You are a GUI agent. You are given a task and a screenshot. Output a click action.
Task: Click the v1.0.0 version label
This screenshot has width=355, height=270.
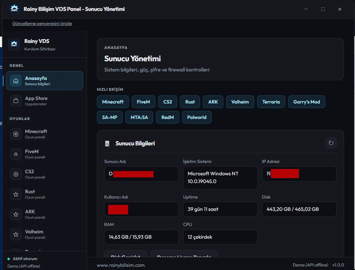point(338,265)
